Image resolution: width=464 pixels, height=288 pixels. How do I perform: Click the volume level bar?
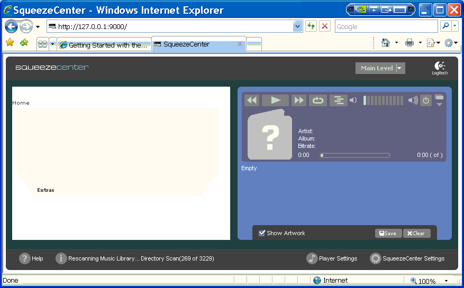(x=383, y=100)
